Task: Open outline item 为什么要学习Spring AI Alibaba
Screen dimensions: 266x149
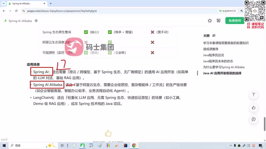Action: (224, 67)
